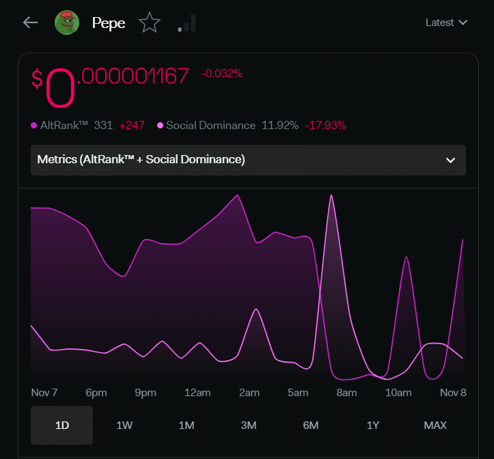494x459 pixels.
Task: Click the Nov 8 axis label
Action: click(453, 393)
